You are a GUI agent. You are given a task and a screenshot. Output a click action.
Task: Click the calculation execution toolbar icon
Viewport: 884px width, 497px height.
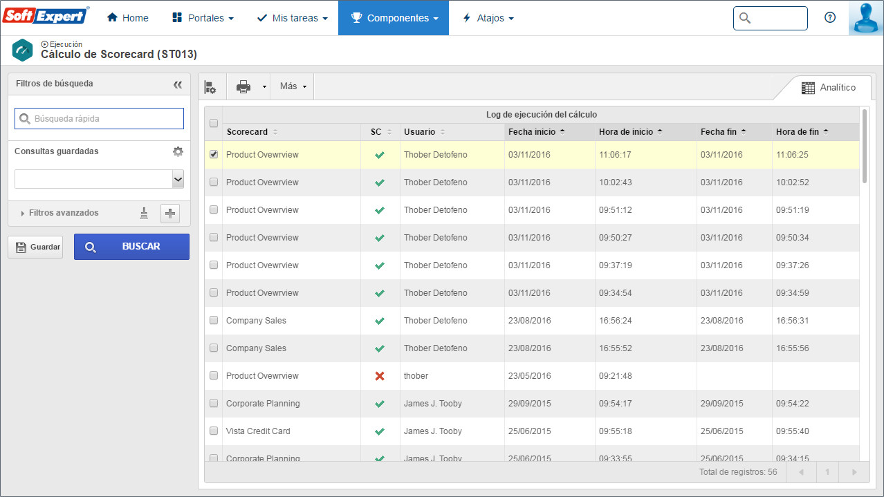coord(210,87)
